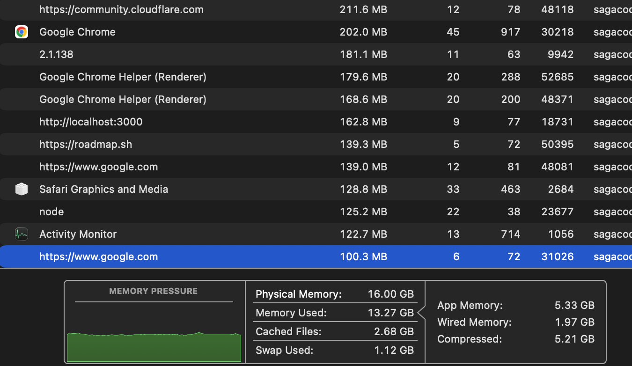
Task: Select https://www.google.com name in PID 48081 row
Action: click(x=98, y=167)
